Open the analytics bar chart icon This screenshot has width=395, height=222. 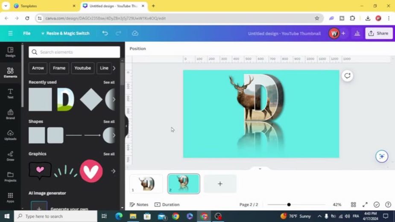coord(357,33)
